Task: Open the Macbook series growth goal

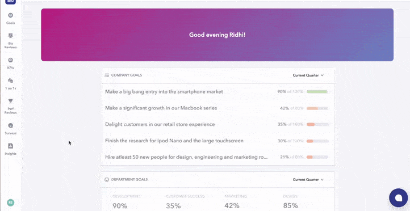Action: click(x=161, y=108)
